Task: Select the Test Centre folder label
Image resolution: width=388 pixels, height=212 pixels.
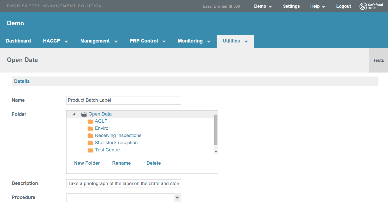Action: click(107, 150)
